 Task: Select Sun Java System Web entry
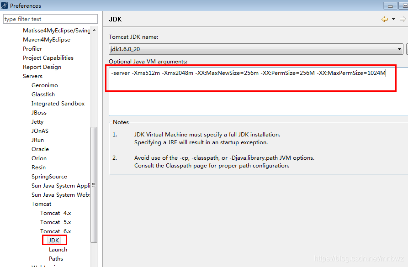click(61, 195)
